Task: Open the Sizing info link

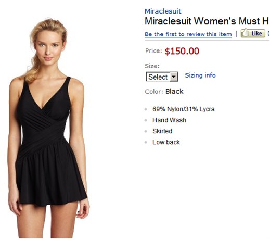Action: pos(200,75)
